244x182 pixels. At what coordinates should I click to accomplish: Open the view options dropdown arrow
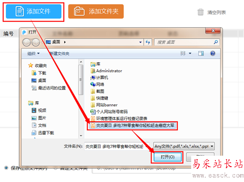(x=190, y=54)
